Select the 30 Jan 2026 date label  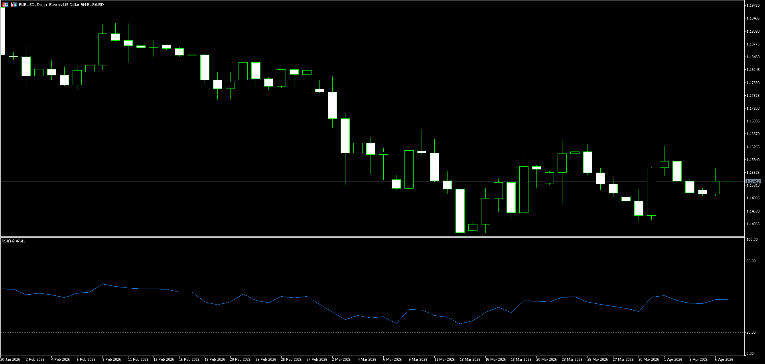(10, 360)
